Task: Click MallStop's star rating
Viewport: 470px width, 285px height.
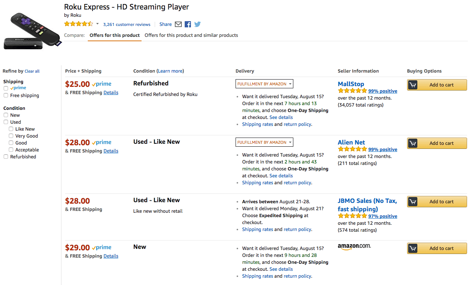Action: point(352,91)
